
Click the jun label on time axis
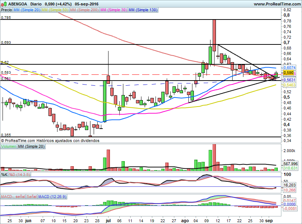28,221
